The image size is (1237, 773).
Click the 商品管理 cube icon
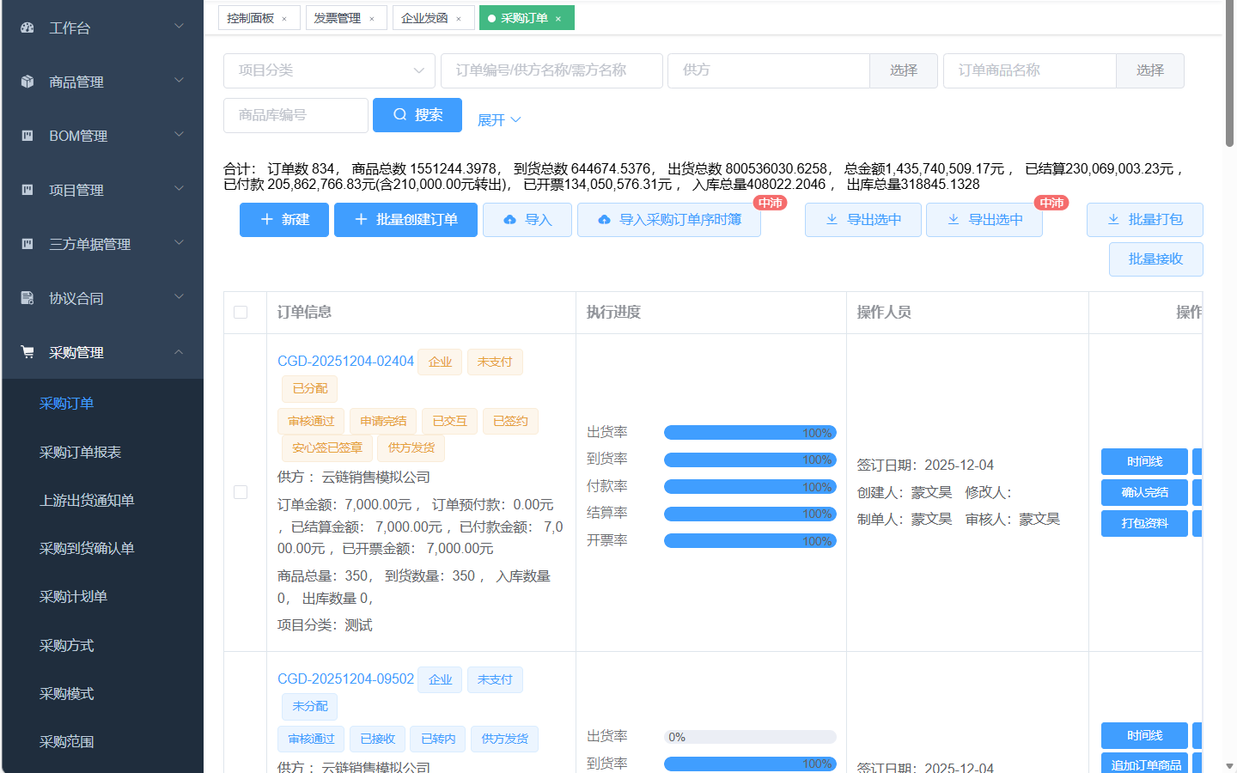27,82
